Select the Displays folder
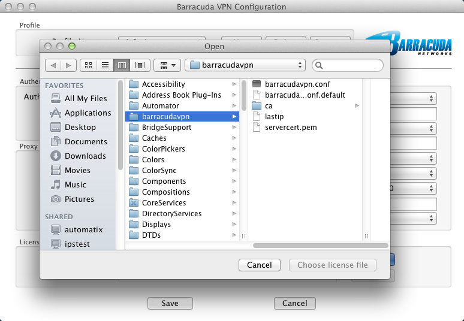The height and width of the screenshot is (321, 464). (182, 225)
